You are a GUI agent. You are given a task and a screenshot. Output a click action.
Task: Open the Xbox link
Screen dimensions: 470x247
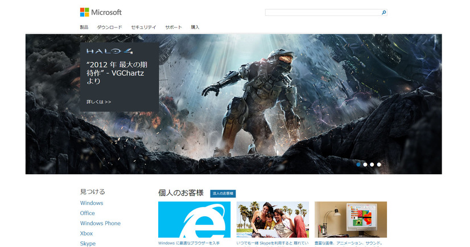pyautogui.click(x=86, y=233)
